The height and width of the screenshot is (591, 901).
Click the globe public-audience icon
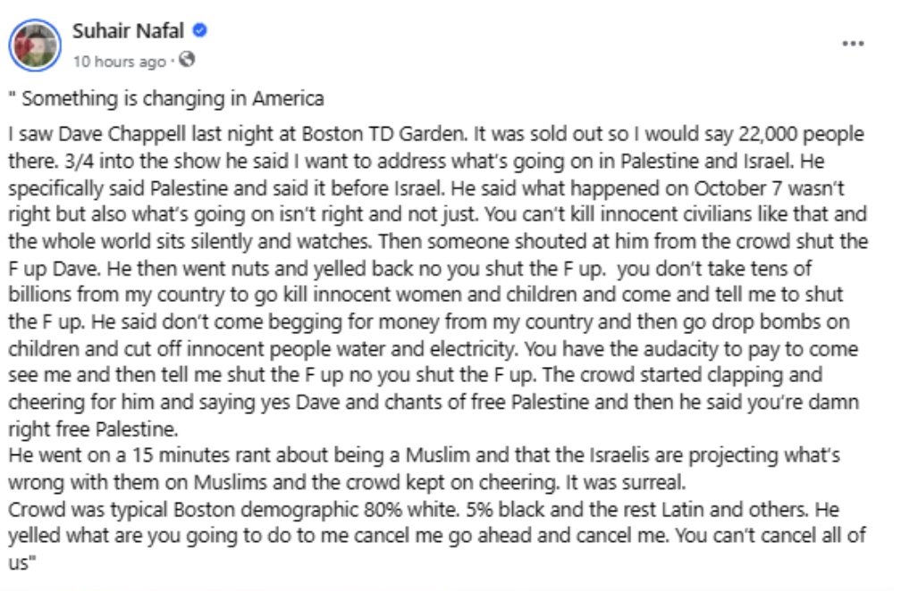(x=187, y=59)
